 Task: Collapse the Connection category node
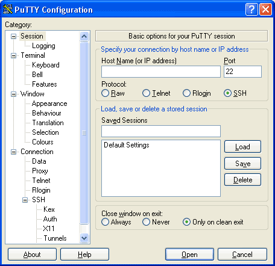click(14, 152)
